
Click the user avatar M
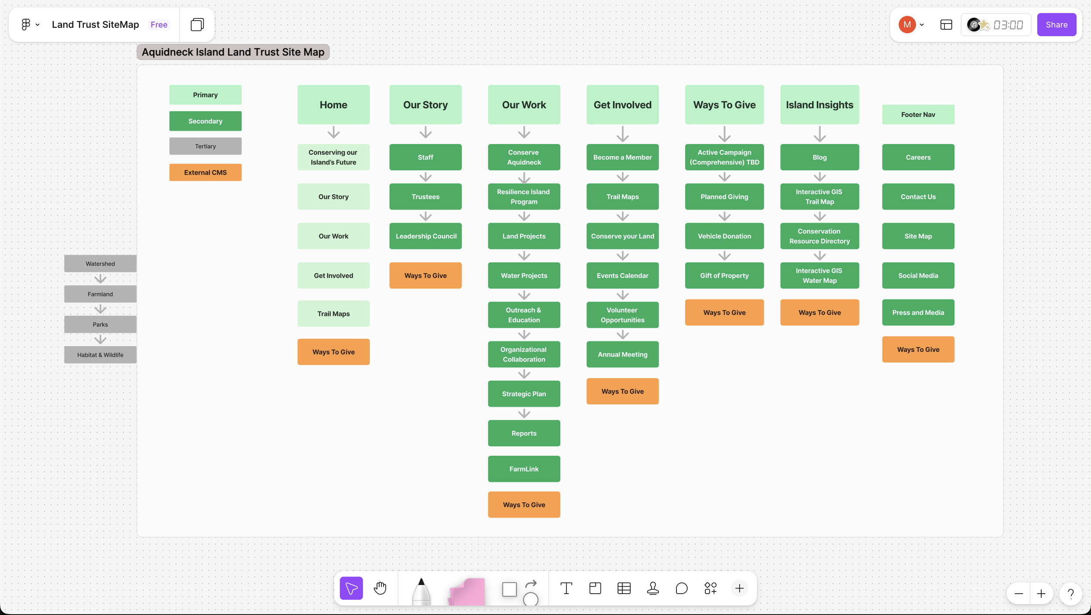click(907, 24)
